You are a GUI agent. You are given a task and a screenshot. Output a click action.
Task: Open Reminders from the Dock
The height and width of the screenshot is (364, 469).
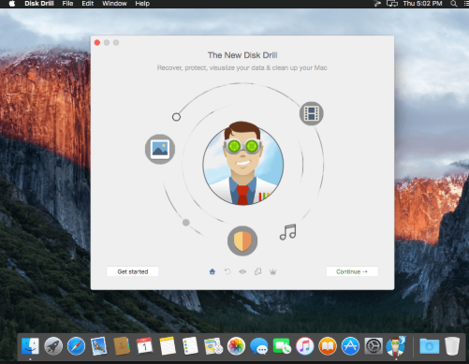tap(190, 346)
